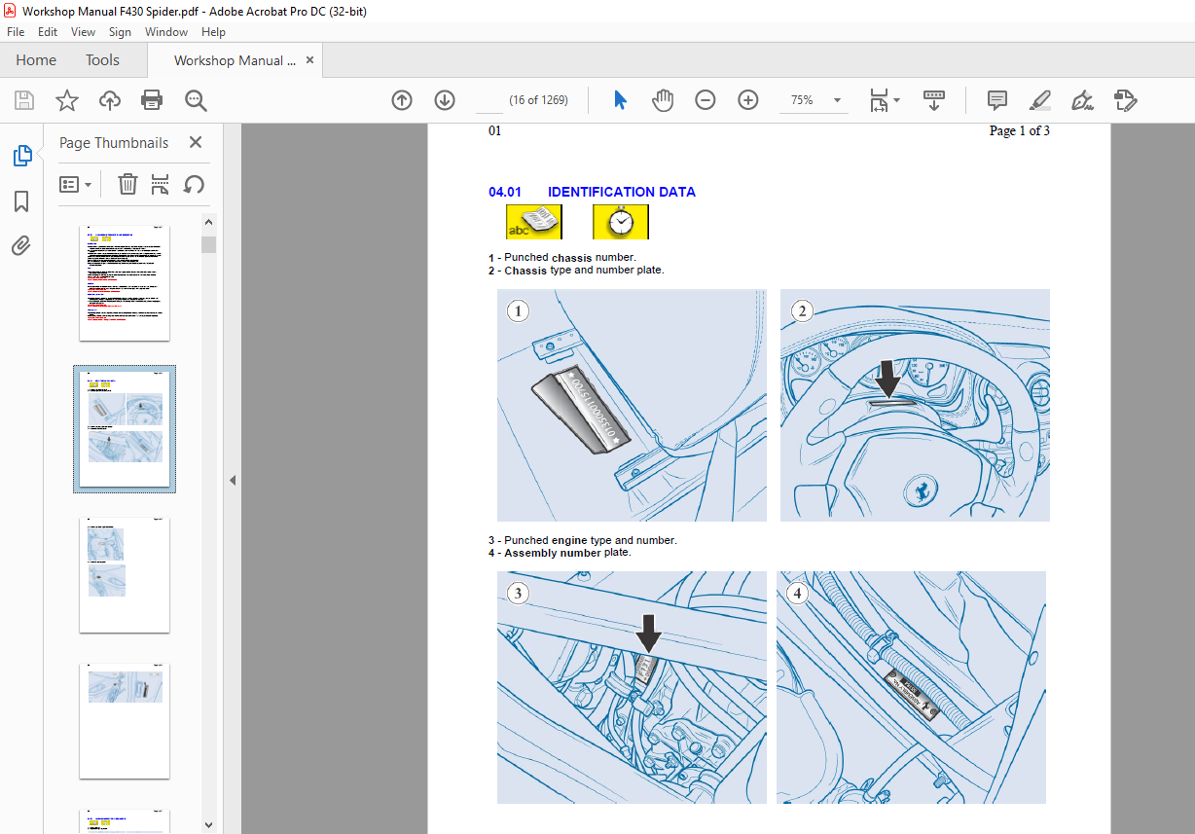Click the Chassis type and number plate text line
Screen dimensions: 1195x834
pos(576,270)
